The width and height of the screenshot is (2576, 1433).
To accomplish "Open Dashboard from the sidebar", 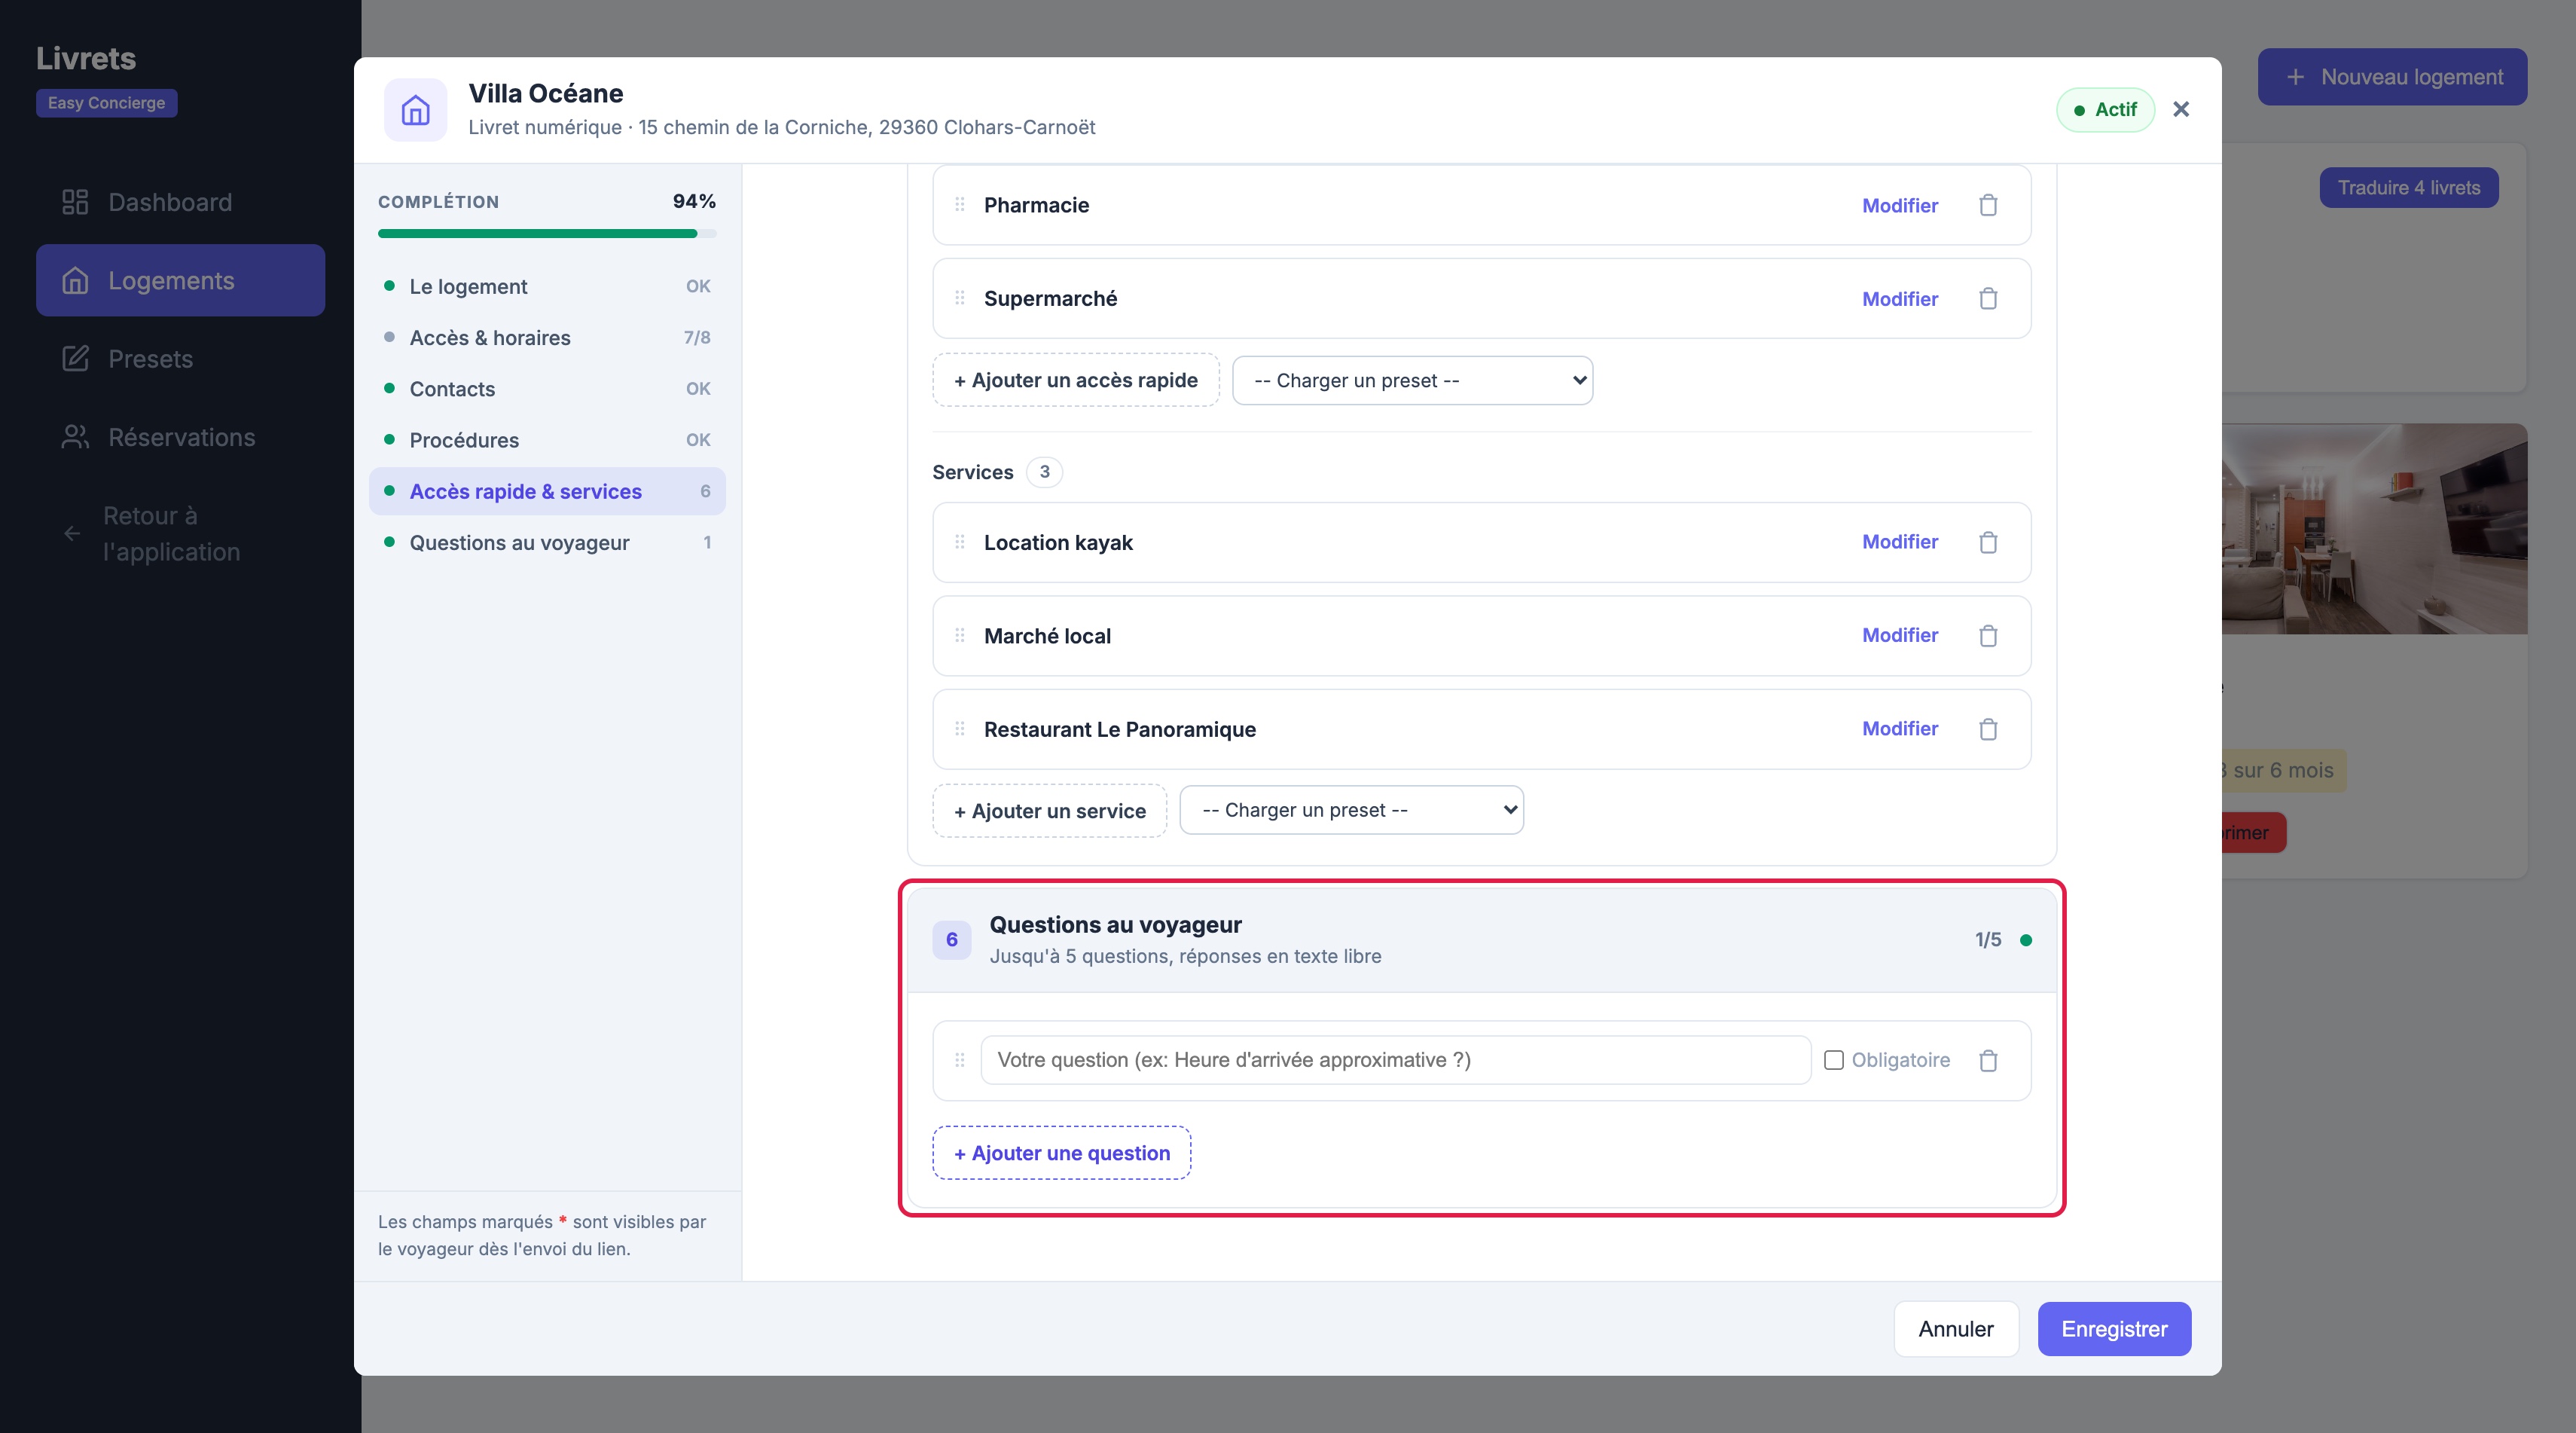I will click(180, 202).
